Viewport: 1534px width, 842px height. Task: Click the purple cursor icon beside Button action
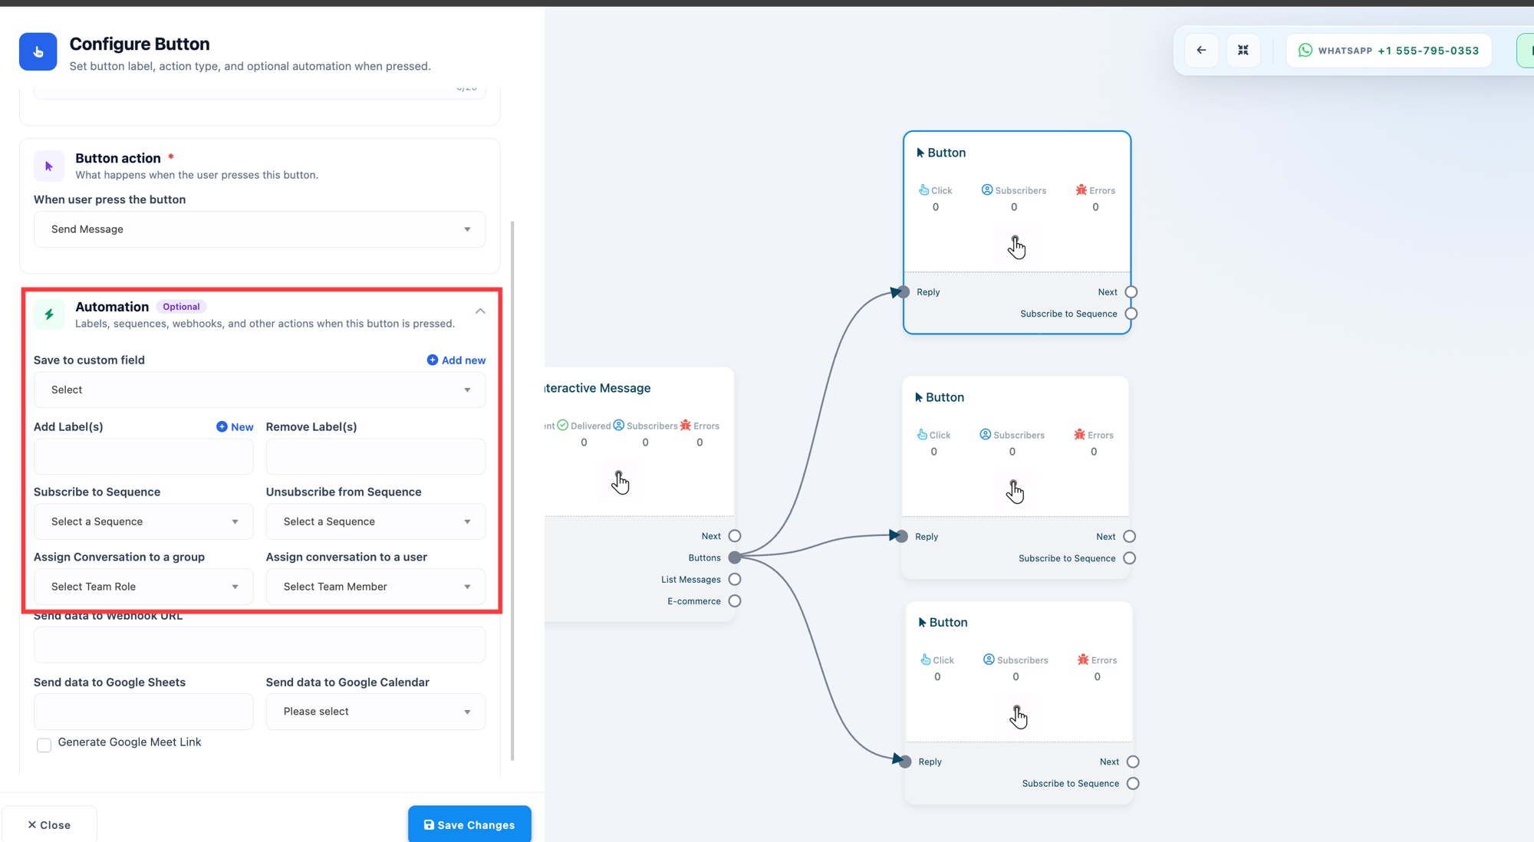pos(49,166)
